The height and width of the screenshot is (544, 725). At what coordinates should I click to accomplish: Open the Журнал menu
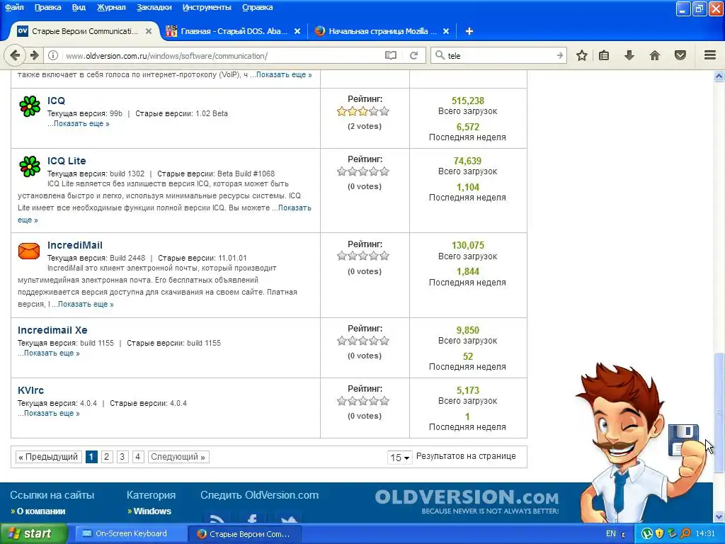[111, 7]
